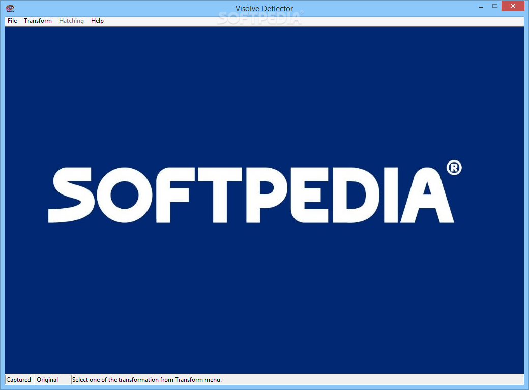Viewport: 529px width, 390px height.
Task: Click the captured Softpedia image area
Action: [264, 200]
